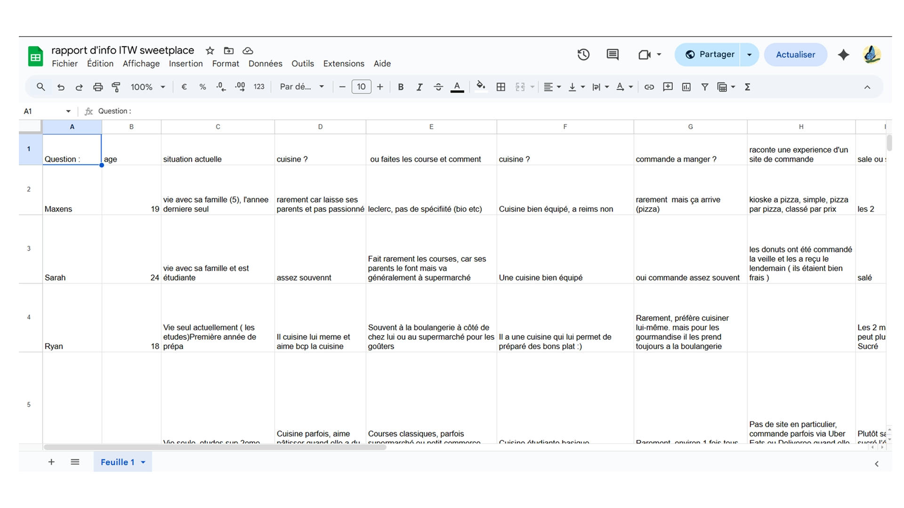904x508 pixels.
Task: Click the Actualiser button
Action: (x=795, y=55)
